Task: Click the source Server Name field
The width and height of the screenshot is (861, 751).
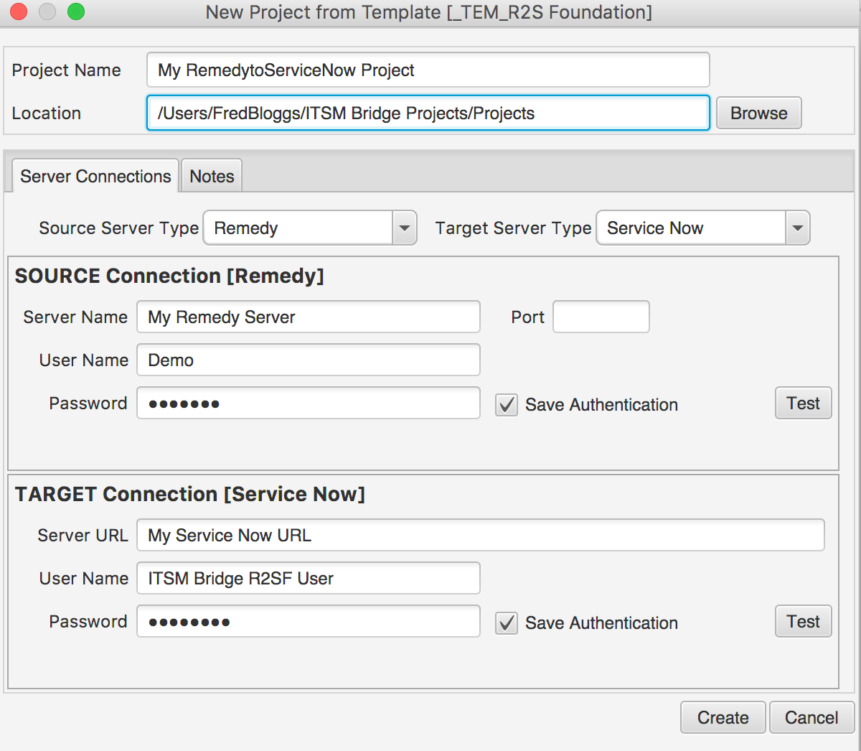Action: (x=309, y=317)
